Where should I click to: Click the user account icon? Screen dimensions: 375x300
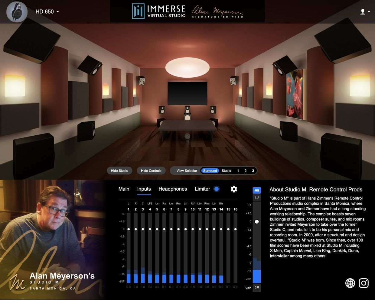tap(362, 11)
